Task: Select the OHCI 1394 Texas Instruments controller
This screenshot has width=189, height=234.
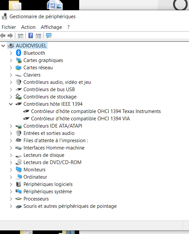Action: pos(96,111)
